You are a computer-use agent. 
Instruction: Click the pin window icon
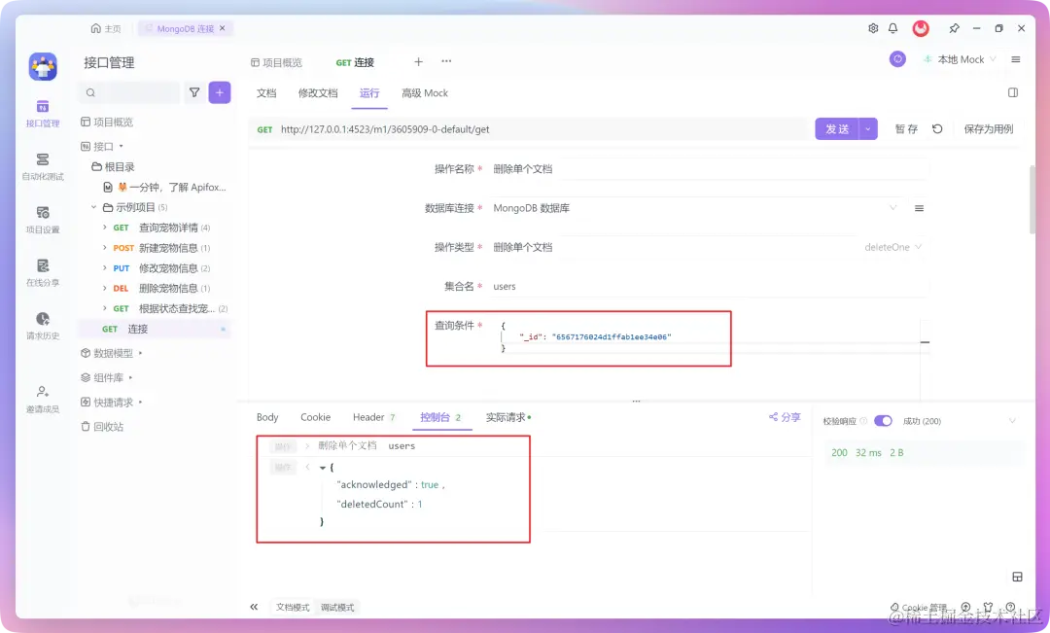955,28
